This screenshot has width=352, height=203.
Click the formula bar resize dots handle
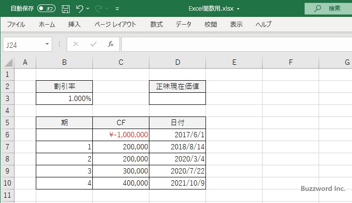(59, 44)
